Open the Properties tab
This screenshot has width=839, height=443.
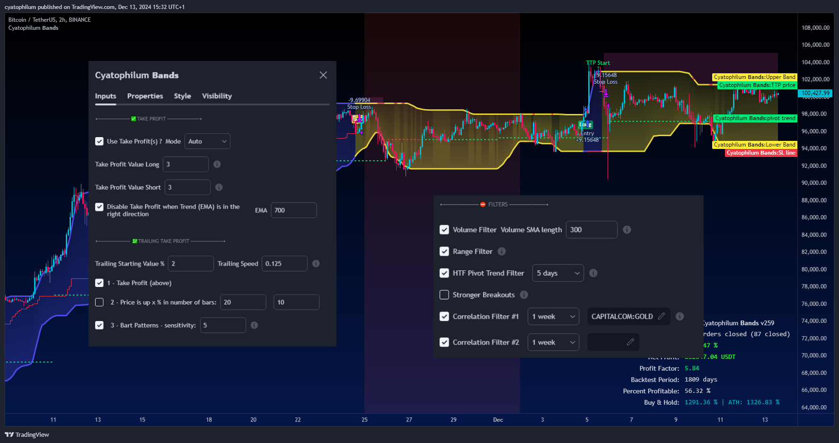pyautogui.click(x=145, y=96)
